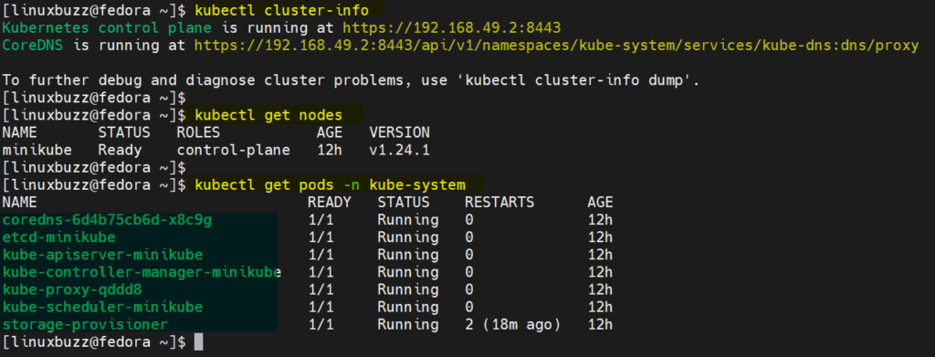935x357 pixels.
Task: Click the 12h age of kube-proxy-qddd8
Action: pos(600,289)
